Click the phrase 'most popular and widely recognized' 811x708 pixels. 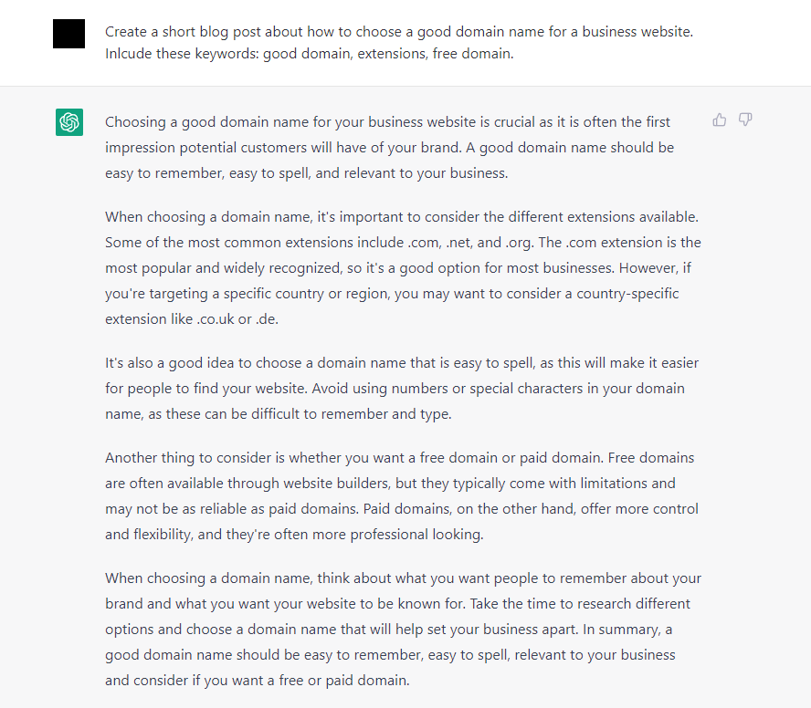click(223, 268)
